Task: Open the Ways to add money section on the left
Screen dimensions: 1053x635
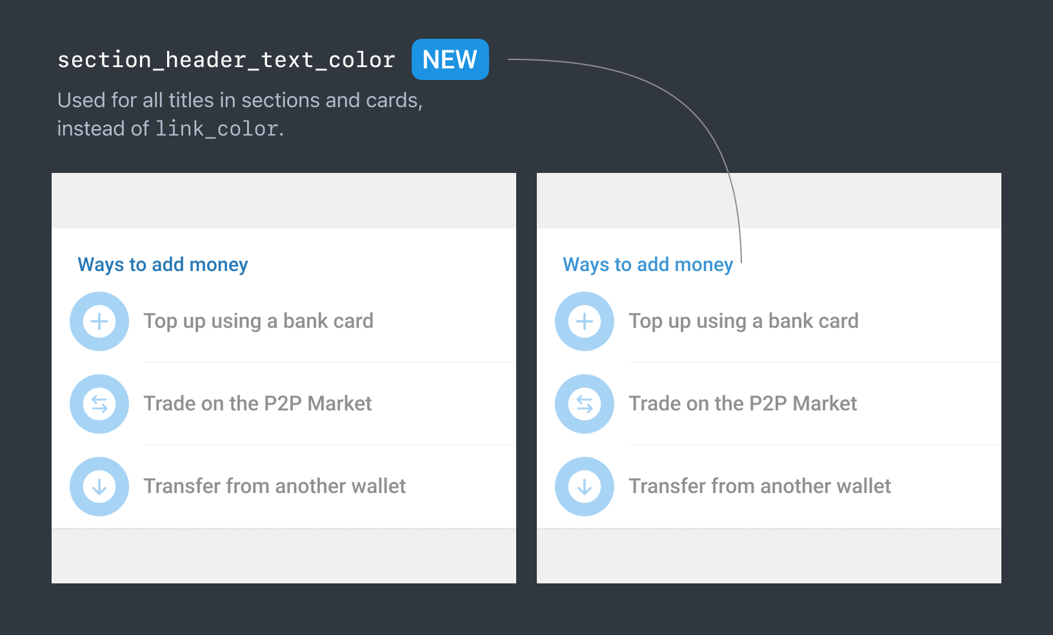Action: [x=162, y=264]
